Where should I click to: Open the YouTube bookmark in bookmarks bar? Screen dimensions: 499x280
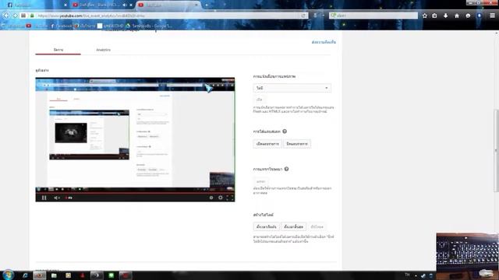(36, 26)
